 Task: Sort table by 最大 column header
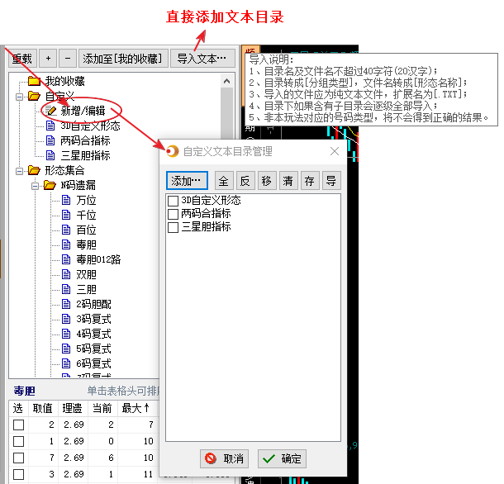[x=136, y=408]
